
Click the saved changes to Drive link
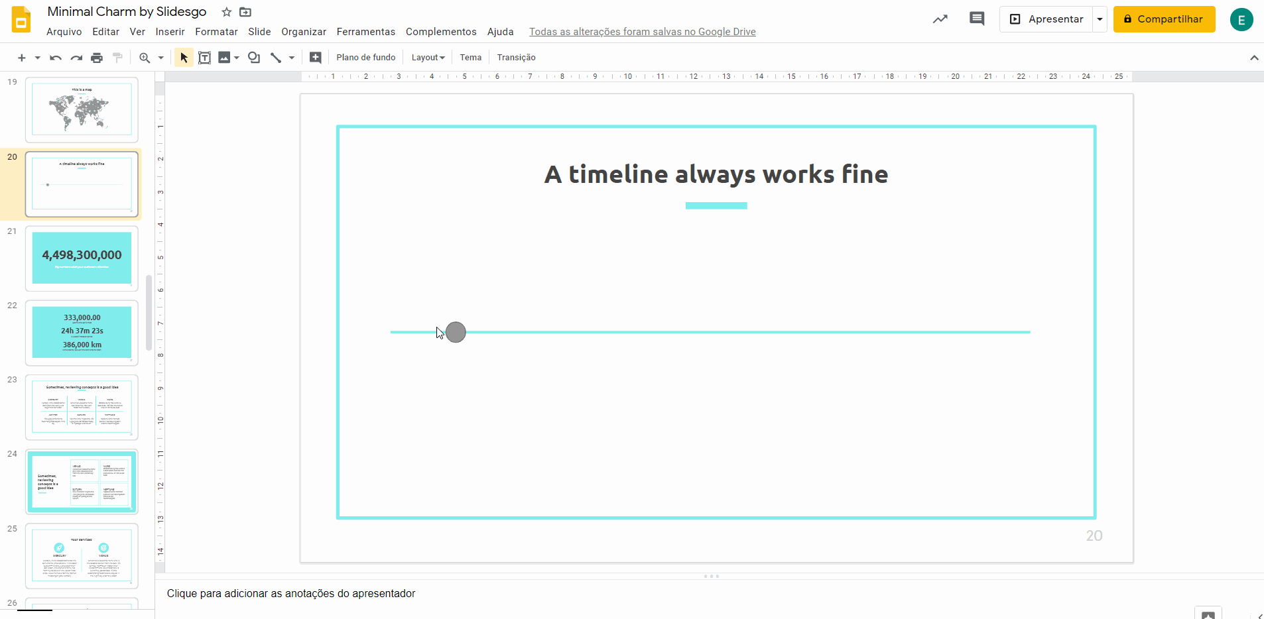(x=643, y=32)
